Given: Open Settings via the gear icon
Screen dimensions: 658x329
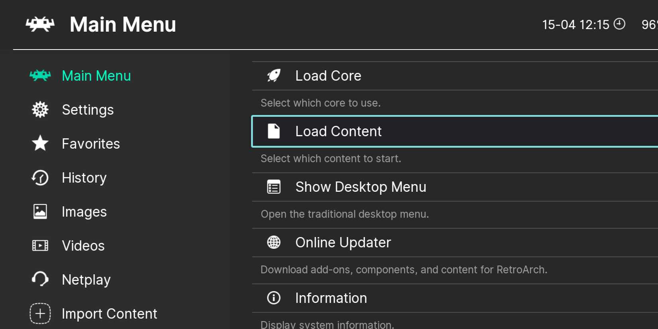Looking at the screenshot, I should [x=40, y=110].
